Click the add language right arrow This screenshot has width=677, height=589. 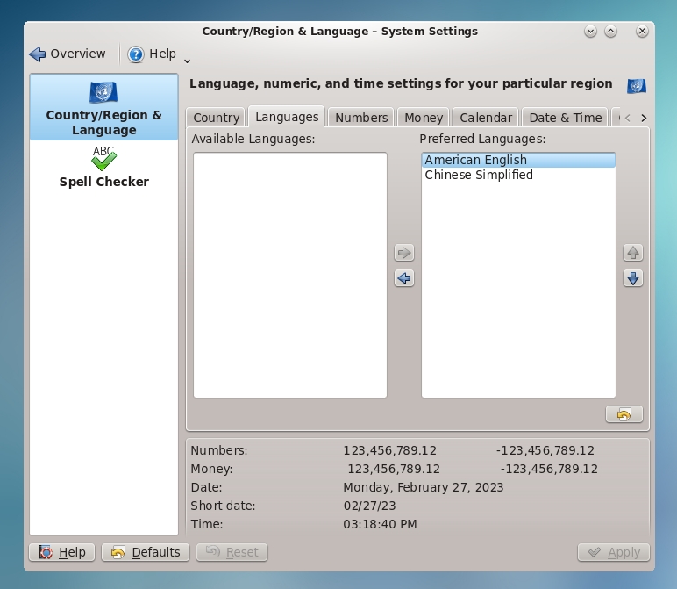pyautogui.click(x=403, y=253)
